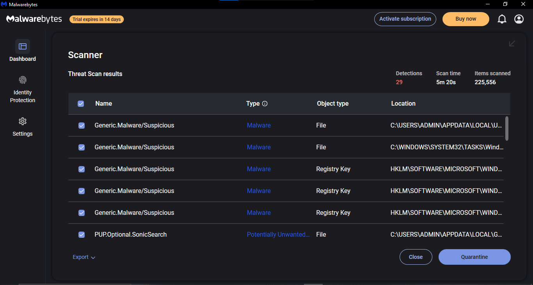Screen dimensions: 533x285
Task: Click the Malwarebytes logo in header
Action: (x=34, y=19)
